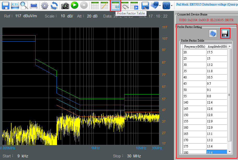Open print preview with the magnifier icon
Image resolution: width=238 pixels, height=160 pixels.
(x=24, y=5)
